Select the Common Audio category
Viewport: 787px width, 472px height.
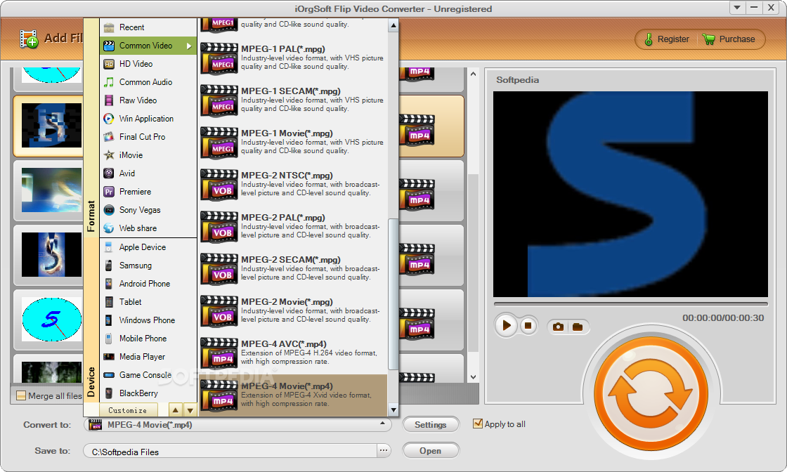148,82
